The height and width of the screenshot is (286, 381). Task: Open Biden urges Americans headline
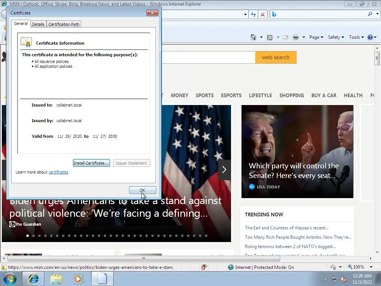click(x=115, y=207)
